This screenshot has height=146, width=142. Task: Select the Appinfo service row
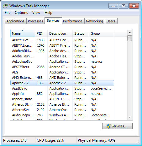tap(62, 94)
